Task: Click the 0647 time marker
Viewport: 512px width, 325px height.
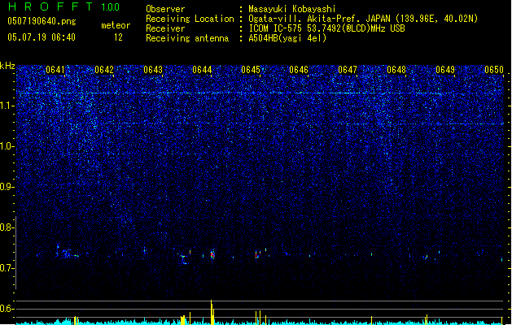Action: [x=348, y=70]
